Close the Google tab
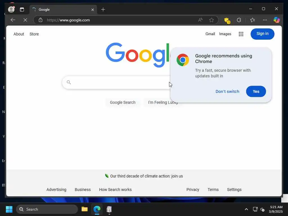This screenshot has width=288, height=216. point(93,10)
